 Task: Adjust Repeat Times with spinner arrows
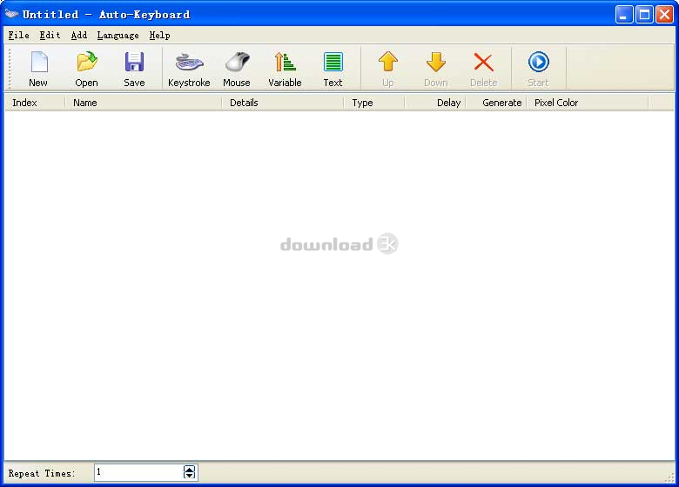tap(190, 472)
